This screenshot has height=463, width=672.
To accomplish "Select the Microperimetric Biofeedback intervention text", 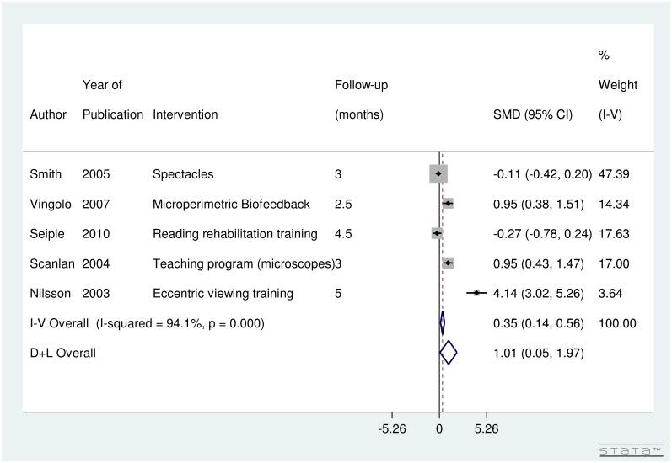I will tap(231, 204).
